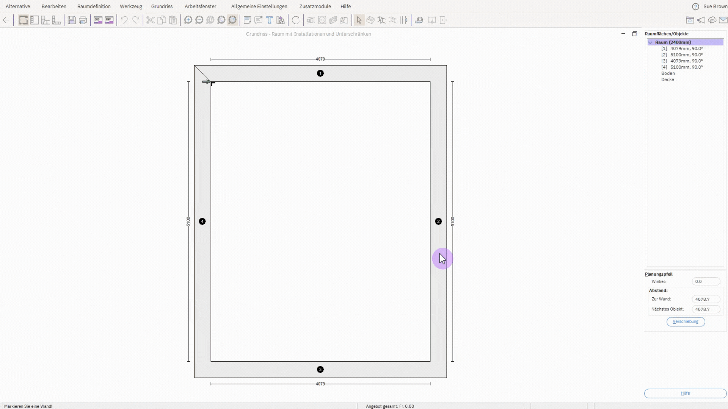Image resolution: width=728 pixels, height=409 pixels.
Task: Click the Zoom in magnifier icon
Action: click(x=188, y=20)
